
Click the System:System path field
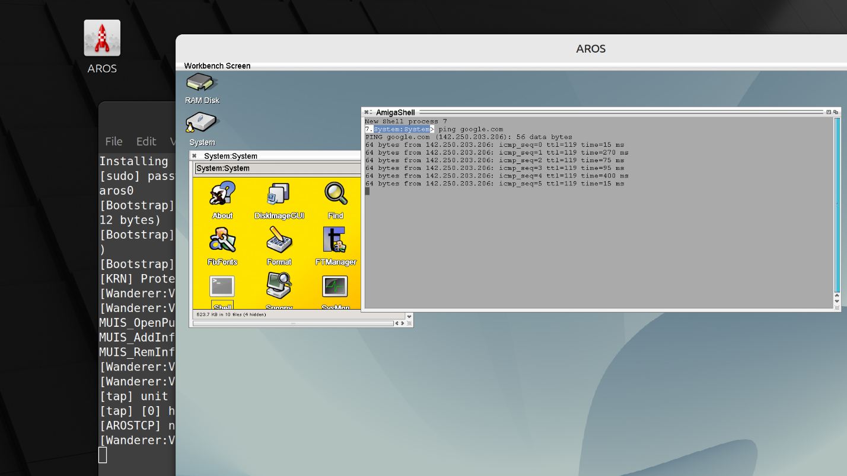click(278, 168)
